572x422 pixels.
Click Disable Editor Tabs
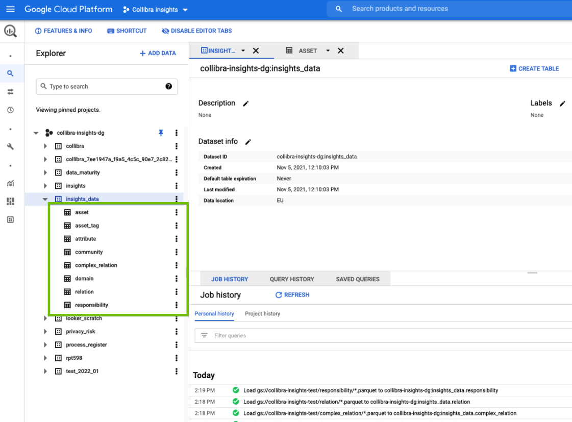(196, 31)
